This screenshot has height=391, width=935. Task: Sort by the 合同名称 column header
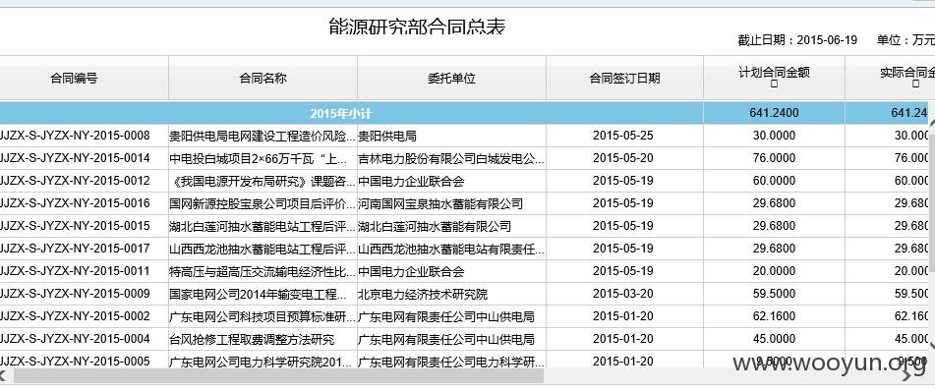point(263,78)
